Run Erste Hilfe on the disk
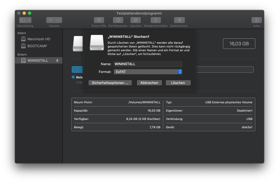The width and height of the screenshot is (279, 183). [x=99, y=20]
